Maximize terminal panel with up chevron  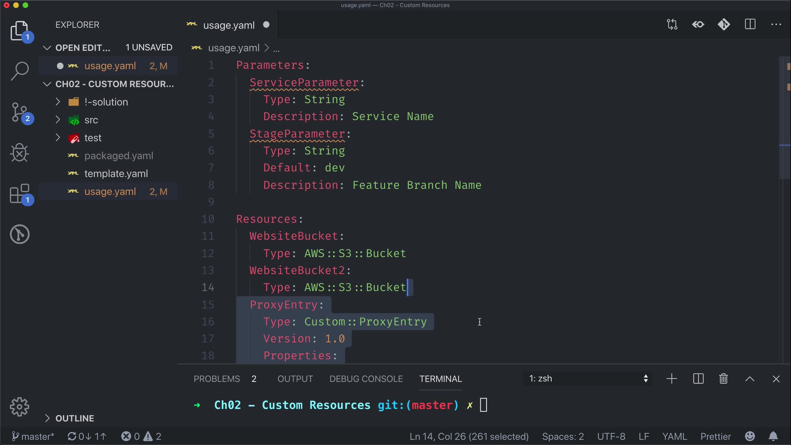tap(750, 379)
